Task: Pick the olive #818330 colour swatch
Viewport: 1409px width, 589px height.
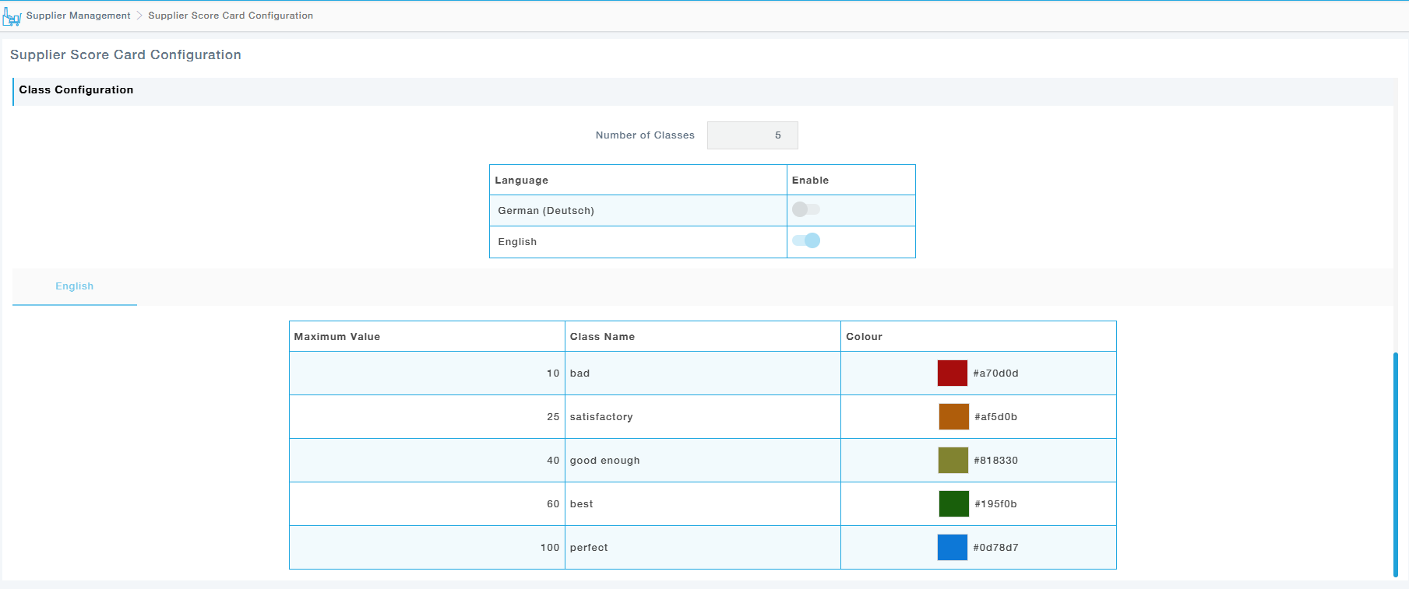Action: tap(953, 461)
